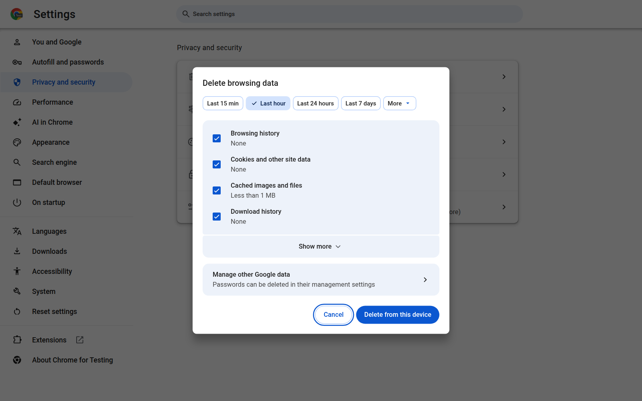
Task: Click the Search engine magnifier icon in sidebar
Action: pos(17,162)
